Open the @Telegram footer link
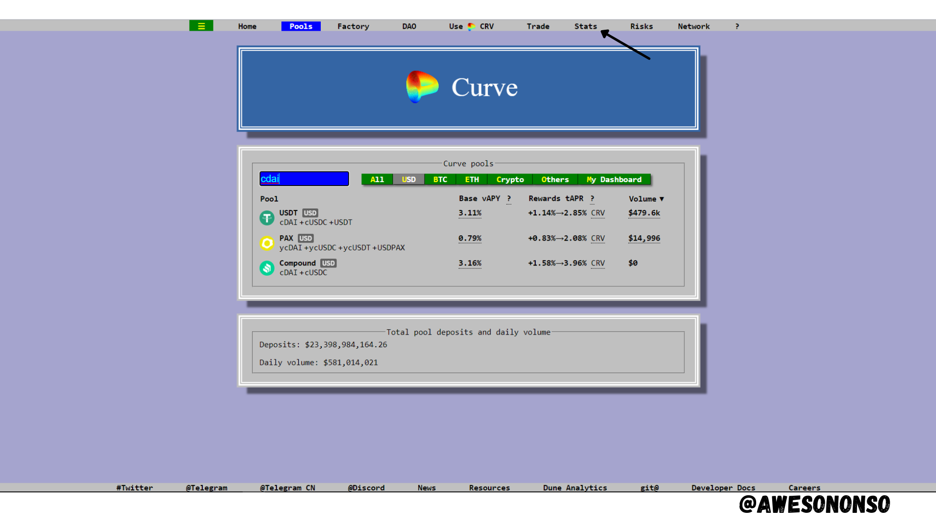 [206, 488]
